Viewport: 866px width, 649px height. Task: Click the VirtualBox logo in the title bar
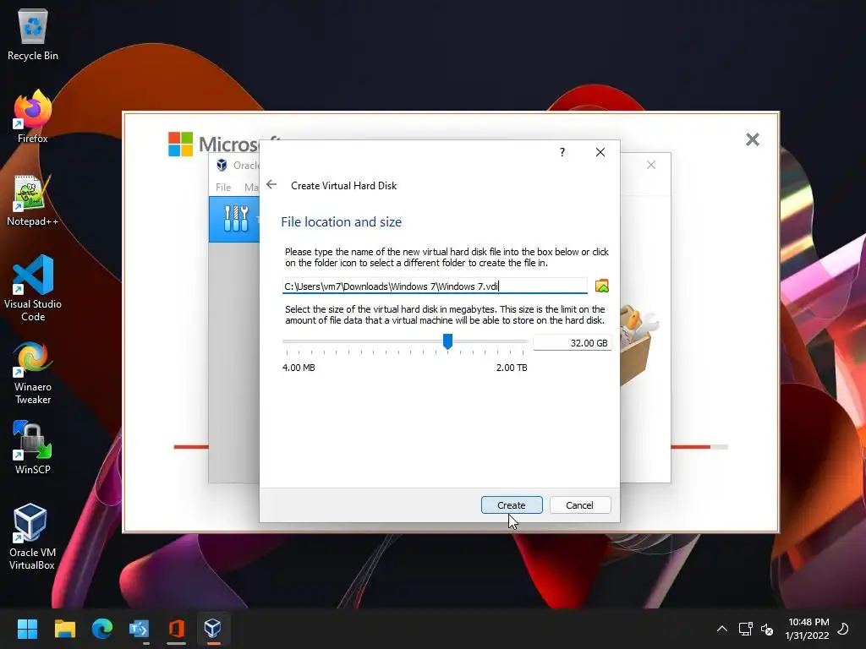coord(222,165)
